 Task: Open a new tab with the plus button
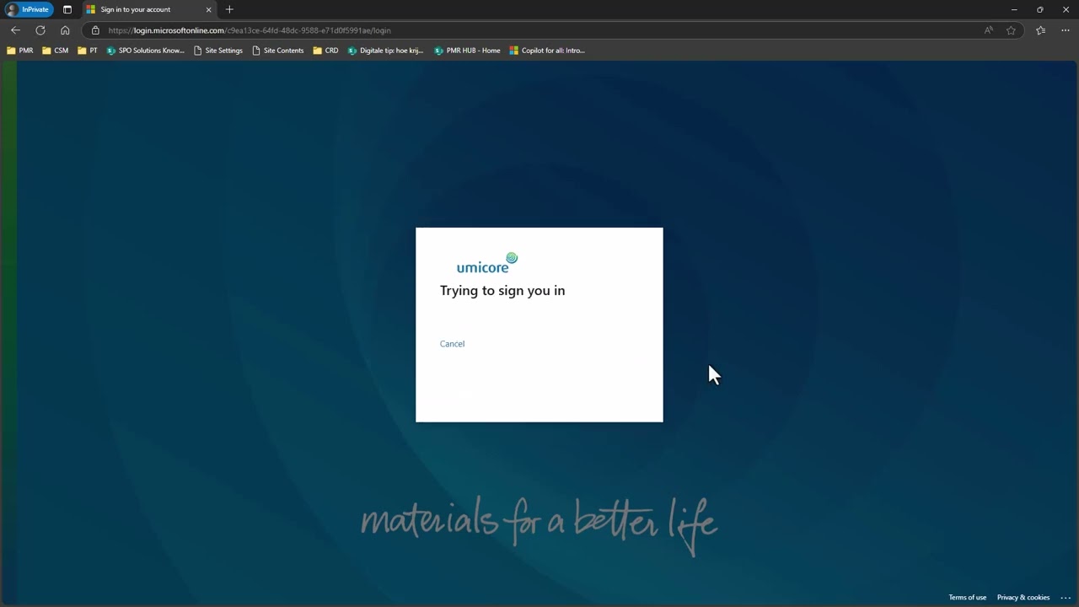[x=229, y=9]
